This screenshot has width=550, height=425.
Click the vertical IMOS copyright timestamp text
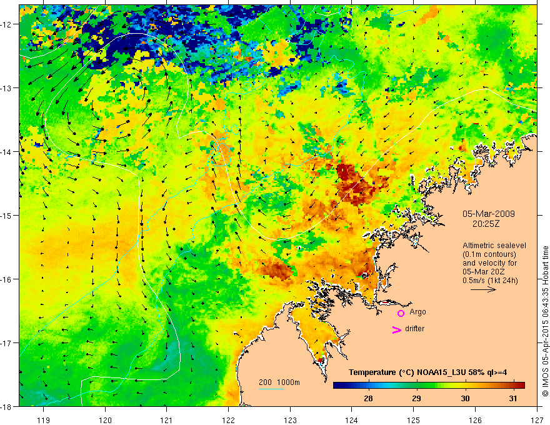pos(546,321)
